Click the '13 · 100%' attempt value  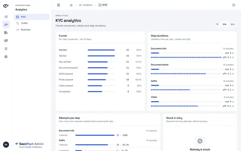click(122, 135)
